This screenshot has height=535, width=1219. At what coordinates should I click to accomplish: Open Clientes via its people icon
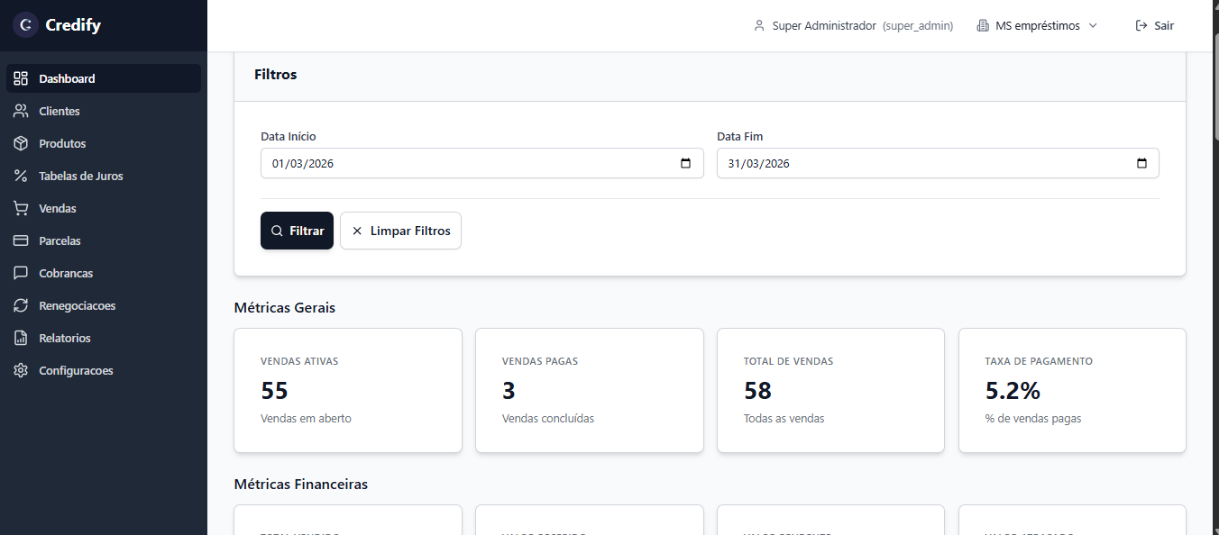[21, 112]
